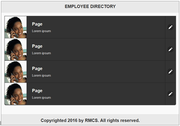Click the EMPLOYEE DIRECTORY header title

(90, 6)
